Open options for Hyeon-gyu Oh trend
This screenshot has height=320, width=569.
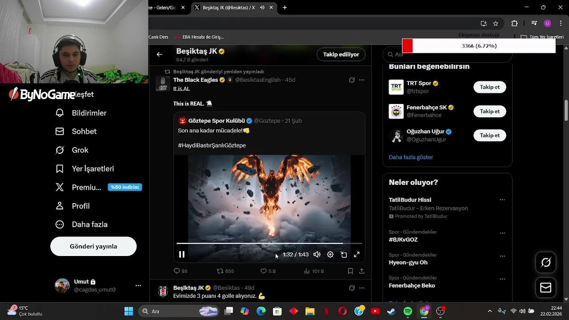502,256
